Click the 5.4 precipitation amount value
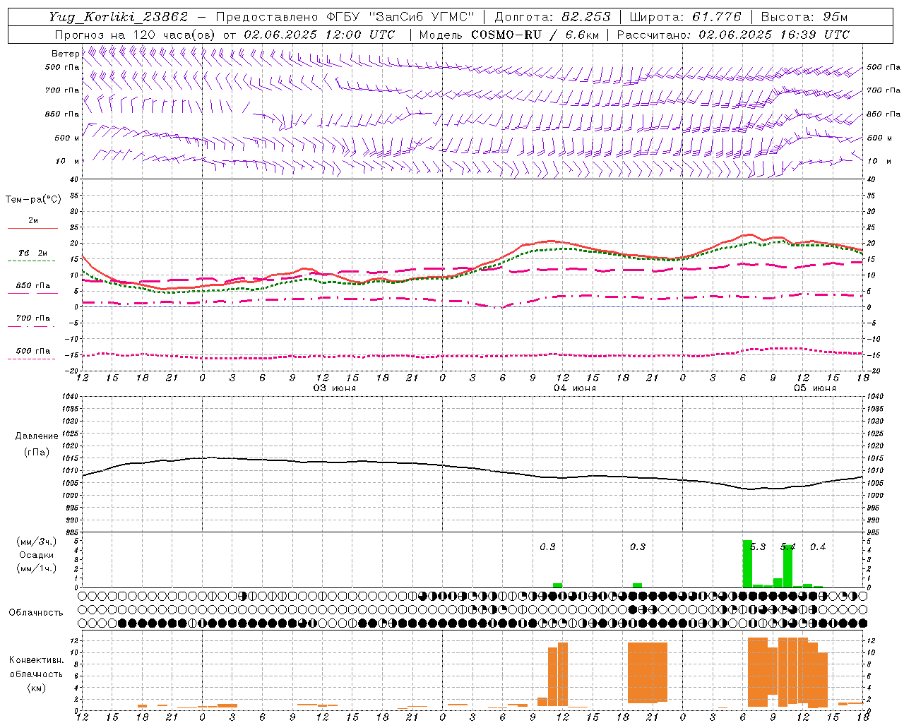This screenshot has height=723, width=904. pyautogui.click(x=787, y=546)
